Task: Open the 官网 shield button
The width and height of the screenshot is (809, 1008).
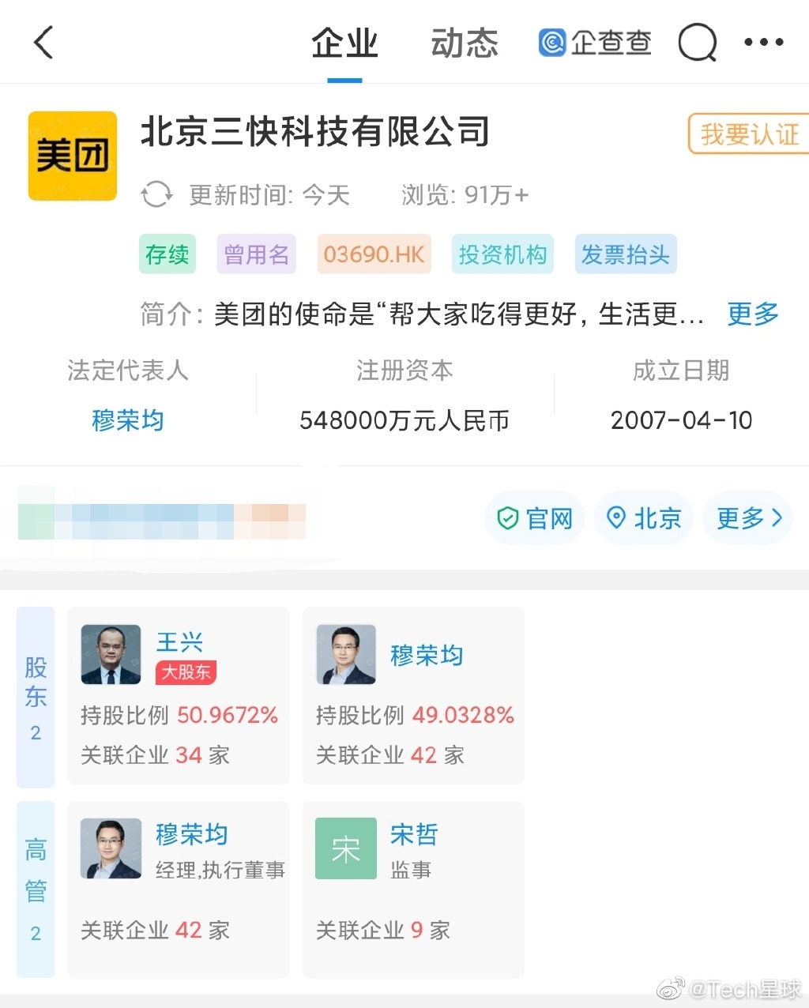Action: pyautogui.click(x=535, y=518)
